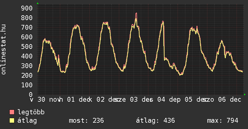Click the 'most: 236' current value

pos(86,121)
